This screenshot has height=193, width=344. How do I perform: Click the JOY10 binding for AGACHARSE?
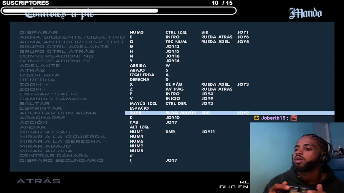point(173,118)
